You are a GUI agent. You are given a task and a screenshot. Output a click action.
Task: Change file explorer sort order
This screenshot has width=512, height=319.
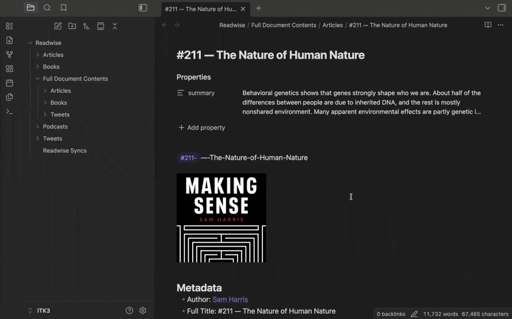86,26
